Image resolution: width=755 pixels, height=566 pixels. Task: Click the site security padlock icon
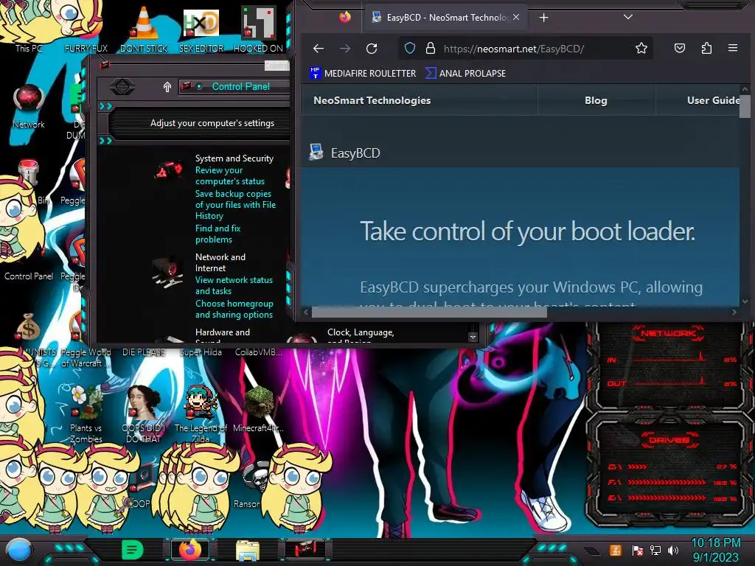(x=431, y=48)
